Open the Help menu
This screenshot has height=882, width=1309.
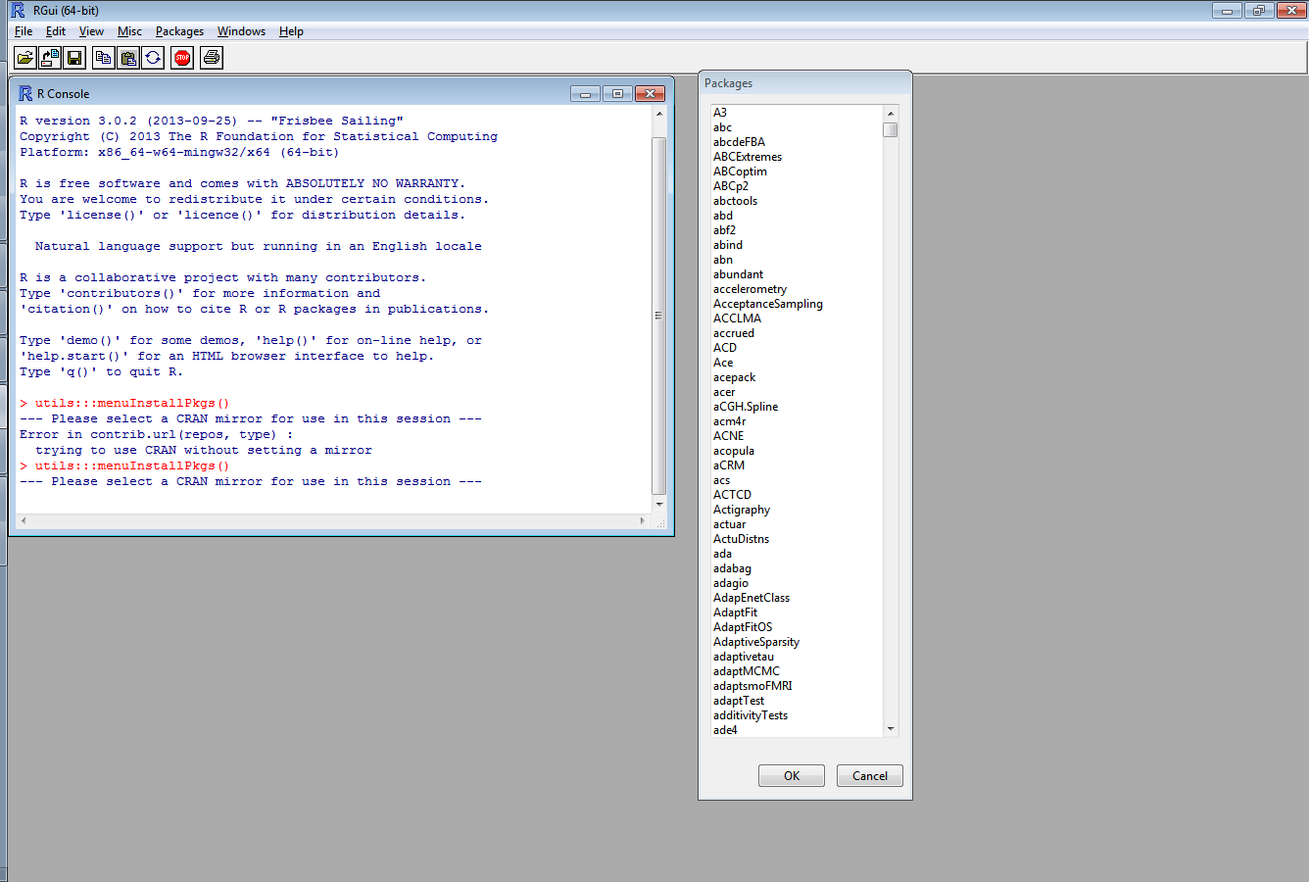(x=291, y=30)
